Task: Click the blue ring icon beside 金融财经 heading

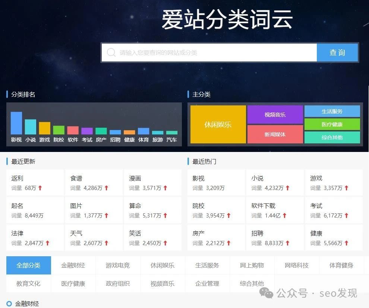Action: (x=9, y=304)
